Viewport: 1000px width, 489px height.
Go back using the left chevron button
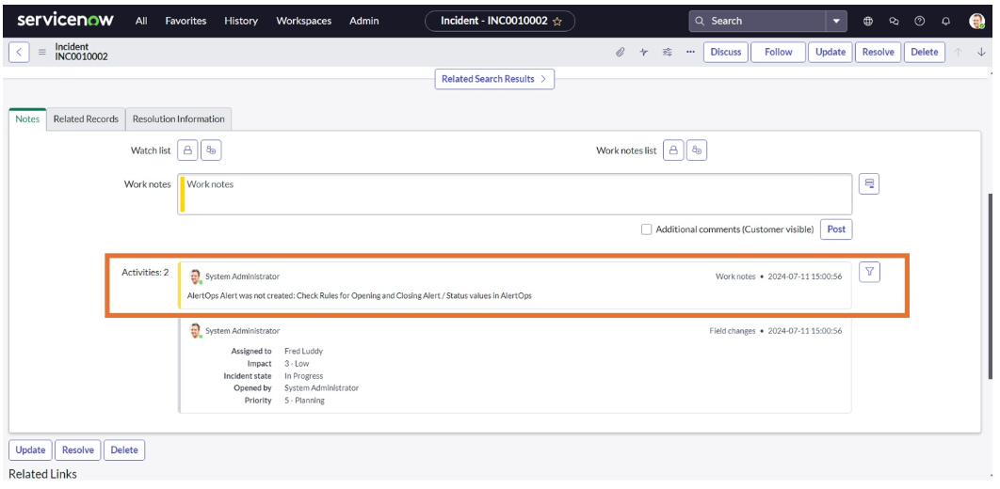click(19, 53)
